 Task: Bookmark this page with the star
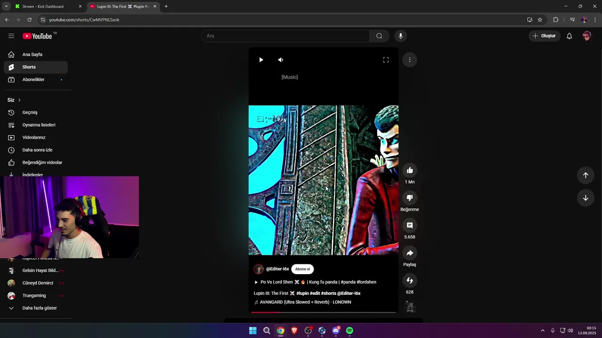540,20
